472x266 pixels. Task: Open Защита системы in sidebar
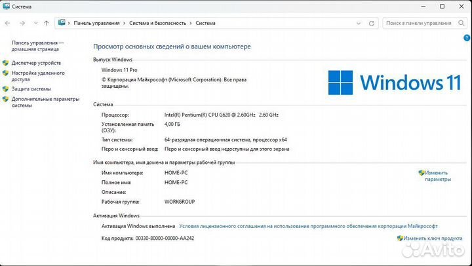[31, 88]
